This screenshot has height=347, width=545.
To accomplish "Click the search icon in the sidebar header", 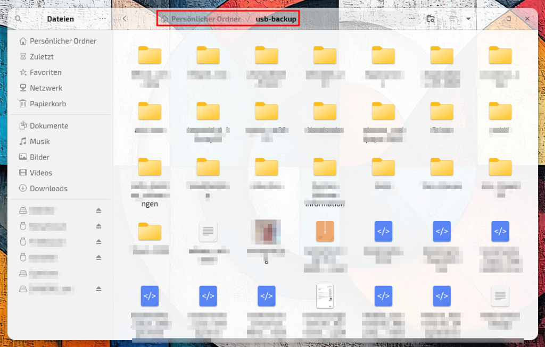I will coord(18,19).
